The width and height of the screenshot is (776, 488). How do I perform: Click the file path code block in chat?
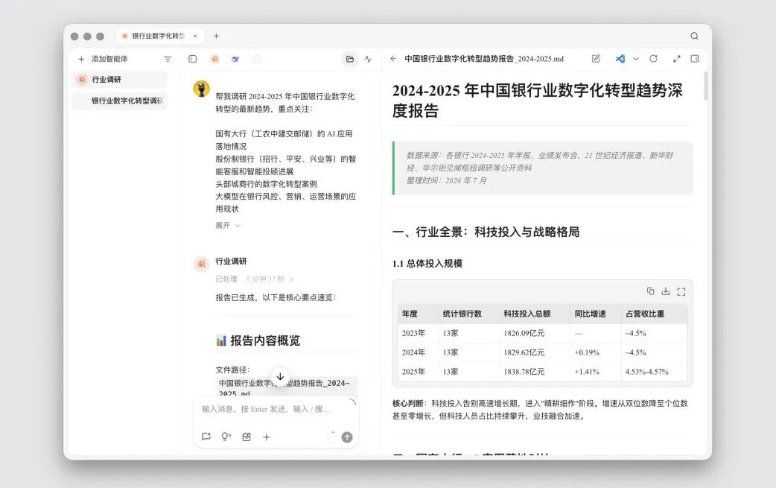tap(287, 387)
